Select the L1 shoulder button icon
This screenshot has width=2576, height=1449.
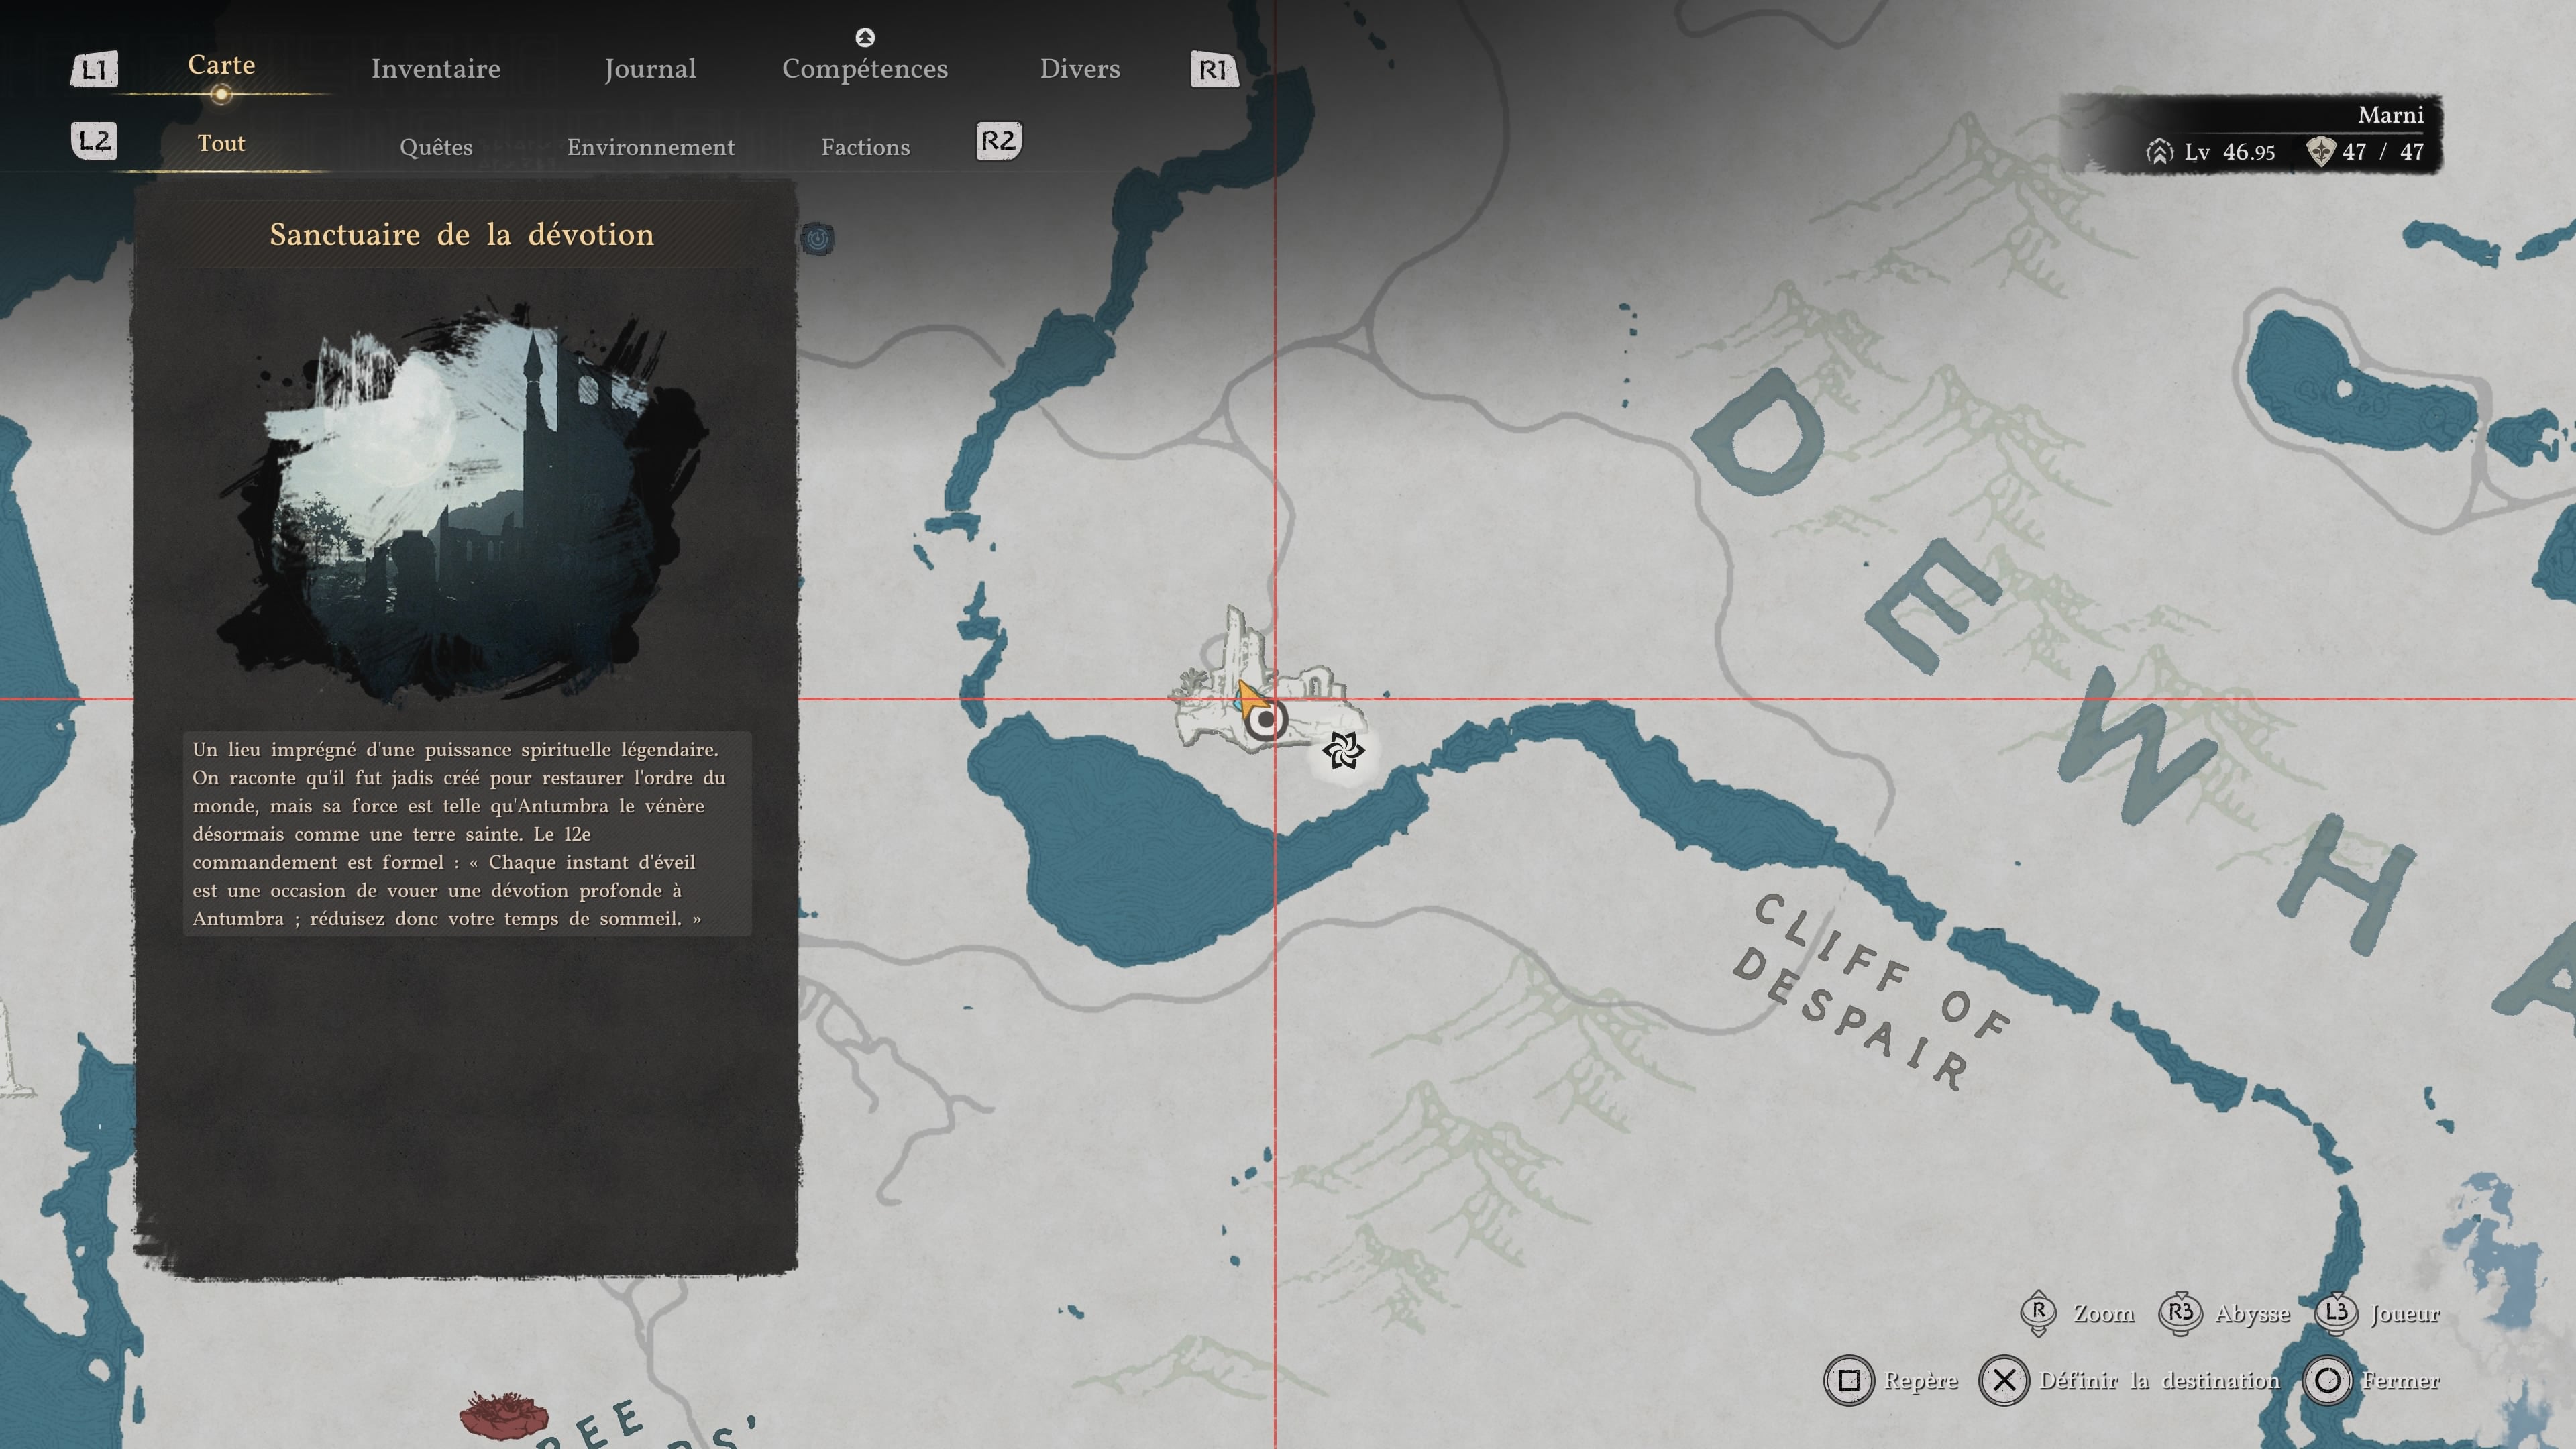(x=94, y=70)
